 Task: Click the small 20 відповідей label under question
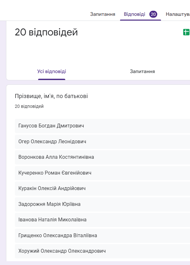click(29, 107)
